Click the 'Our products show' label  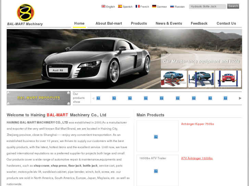click(79, 98)
